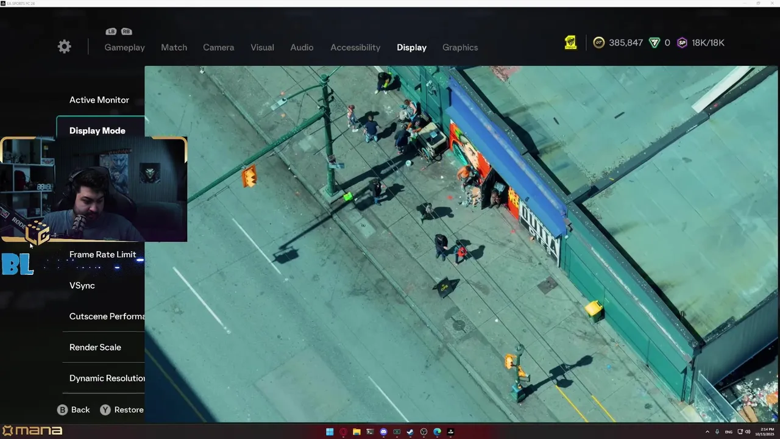Switch to the Camera tab

pos(218,48)
